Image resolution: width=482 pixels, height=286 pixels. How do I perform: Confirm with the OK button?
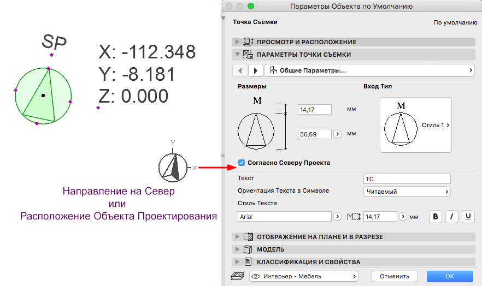point(450,276)
